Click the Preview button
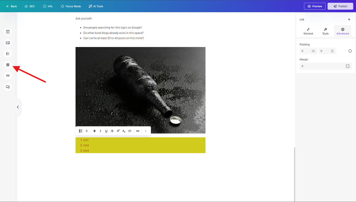Screen dimensions: 356x202 (x=315, y=6)
